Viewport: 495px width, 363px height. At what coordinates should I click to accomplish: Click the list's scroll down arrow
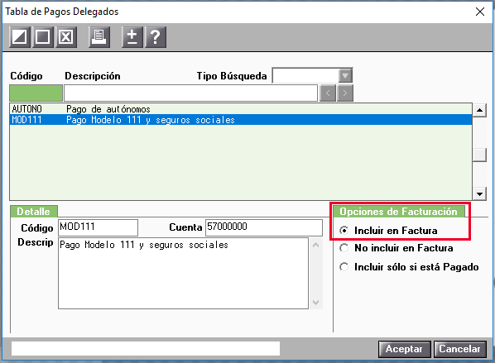pyautogui.click(x=479, y=193)
